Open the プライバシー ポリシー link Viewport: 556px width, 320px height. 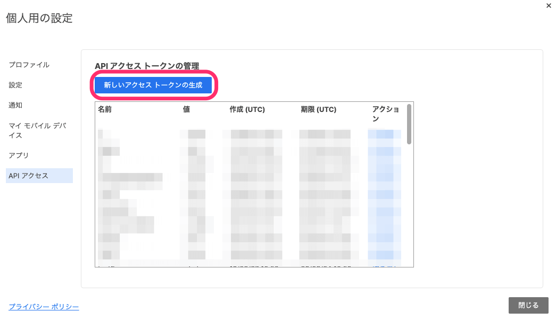tap(44, 307)
